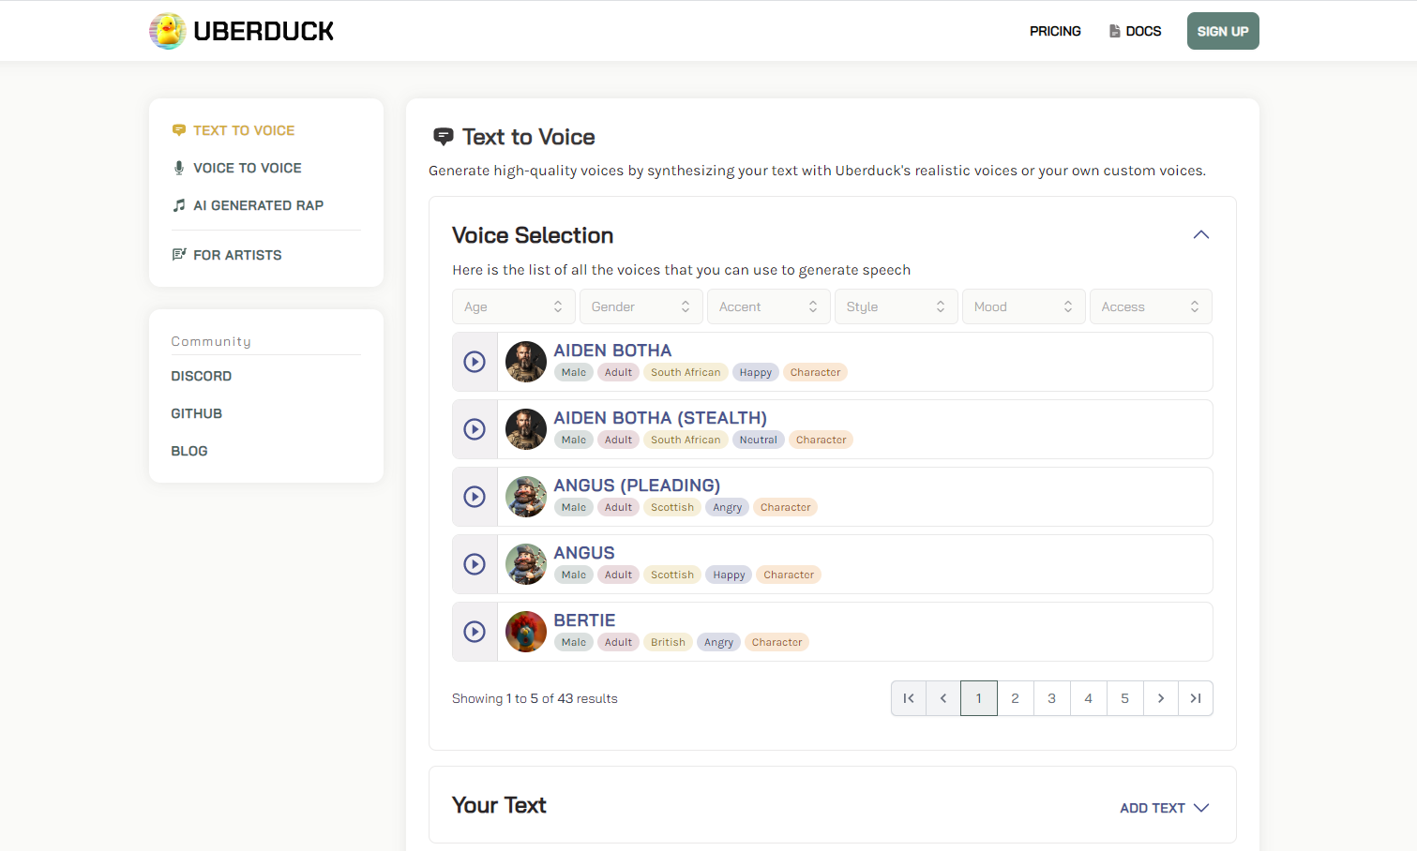Select the AIDEN BOTHA voice name

click(612, 351)
